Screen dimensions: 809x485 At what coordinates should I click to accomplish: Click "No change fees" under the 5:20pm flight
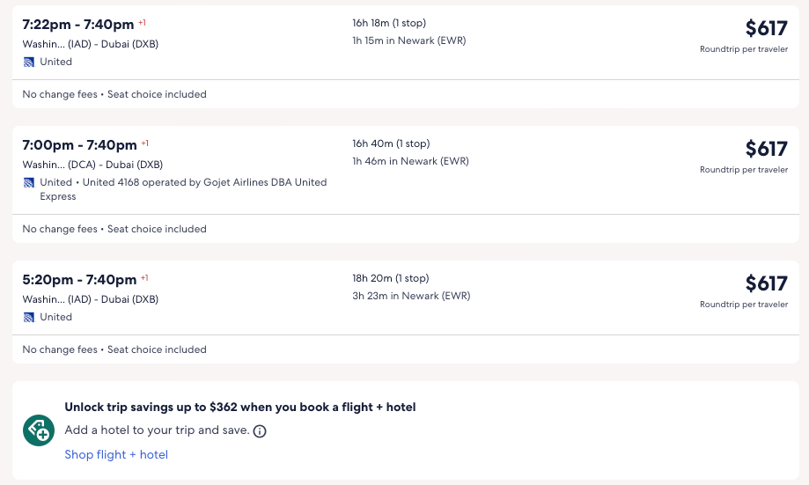60,349
